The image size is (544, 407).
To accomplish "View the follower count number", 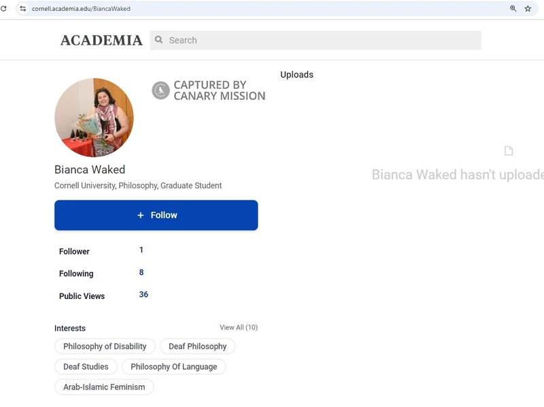I will [x=141, y=250].
